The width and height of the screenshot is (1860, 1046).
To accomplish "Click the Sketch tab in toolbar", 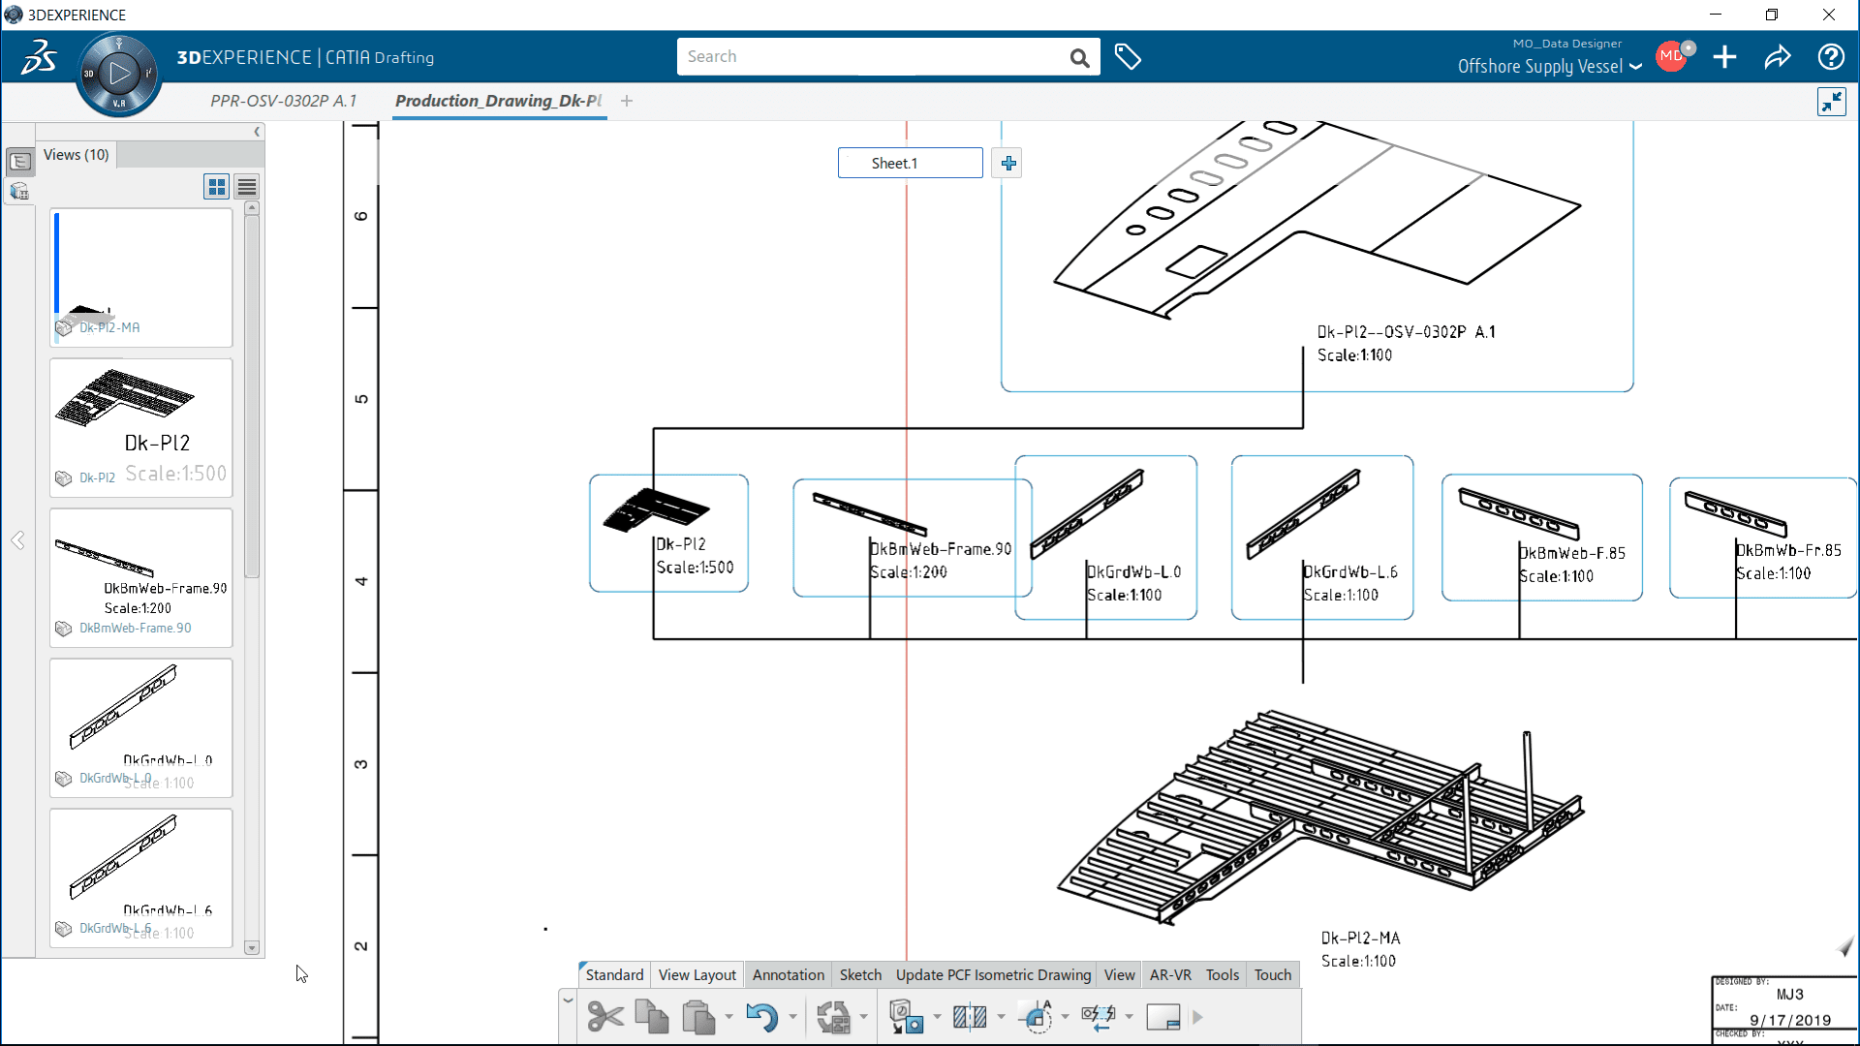I will coord(859,974).
